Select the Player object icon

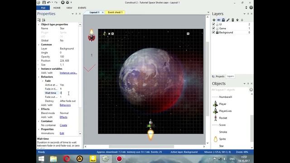(x=215, y=104)
